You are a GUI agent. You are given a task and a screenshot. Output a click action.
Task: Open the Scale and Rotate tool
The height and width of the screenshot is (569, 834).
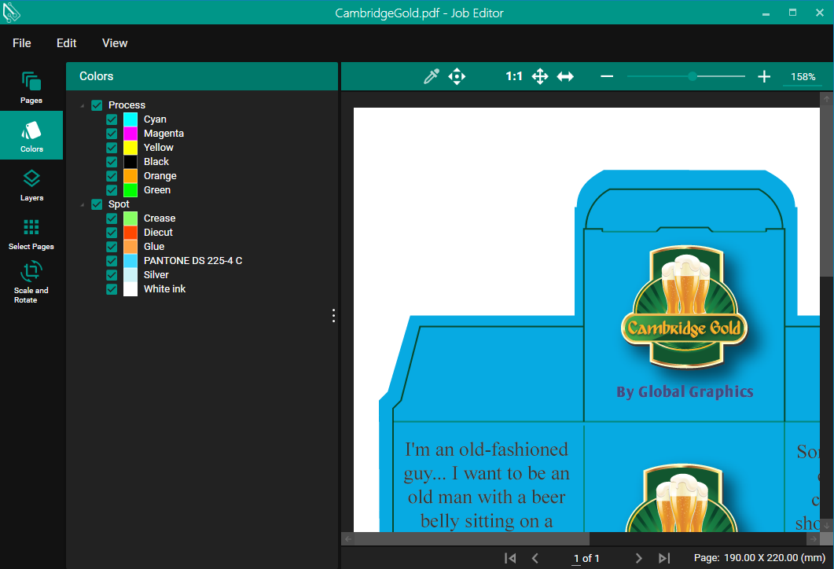tap(31, 282)
